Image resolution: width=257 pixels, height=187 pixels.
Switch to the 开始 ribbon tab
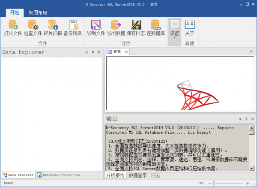[15, 12]
